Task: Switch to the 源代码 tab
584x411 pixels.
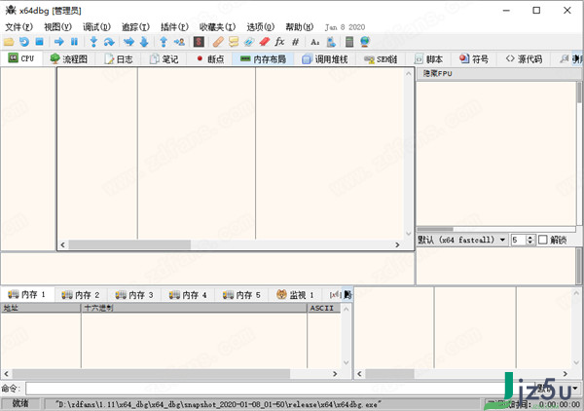Action: click(524, 58)
